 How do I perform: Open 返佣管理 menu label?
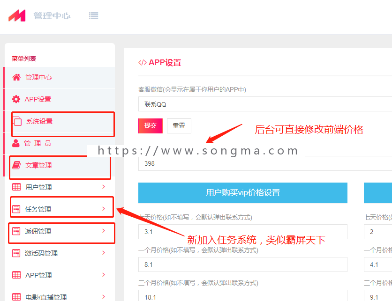coord(38,231)
